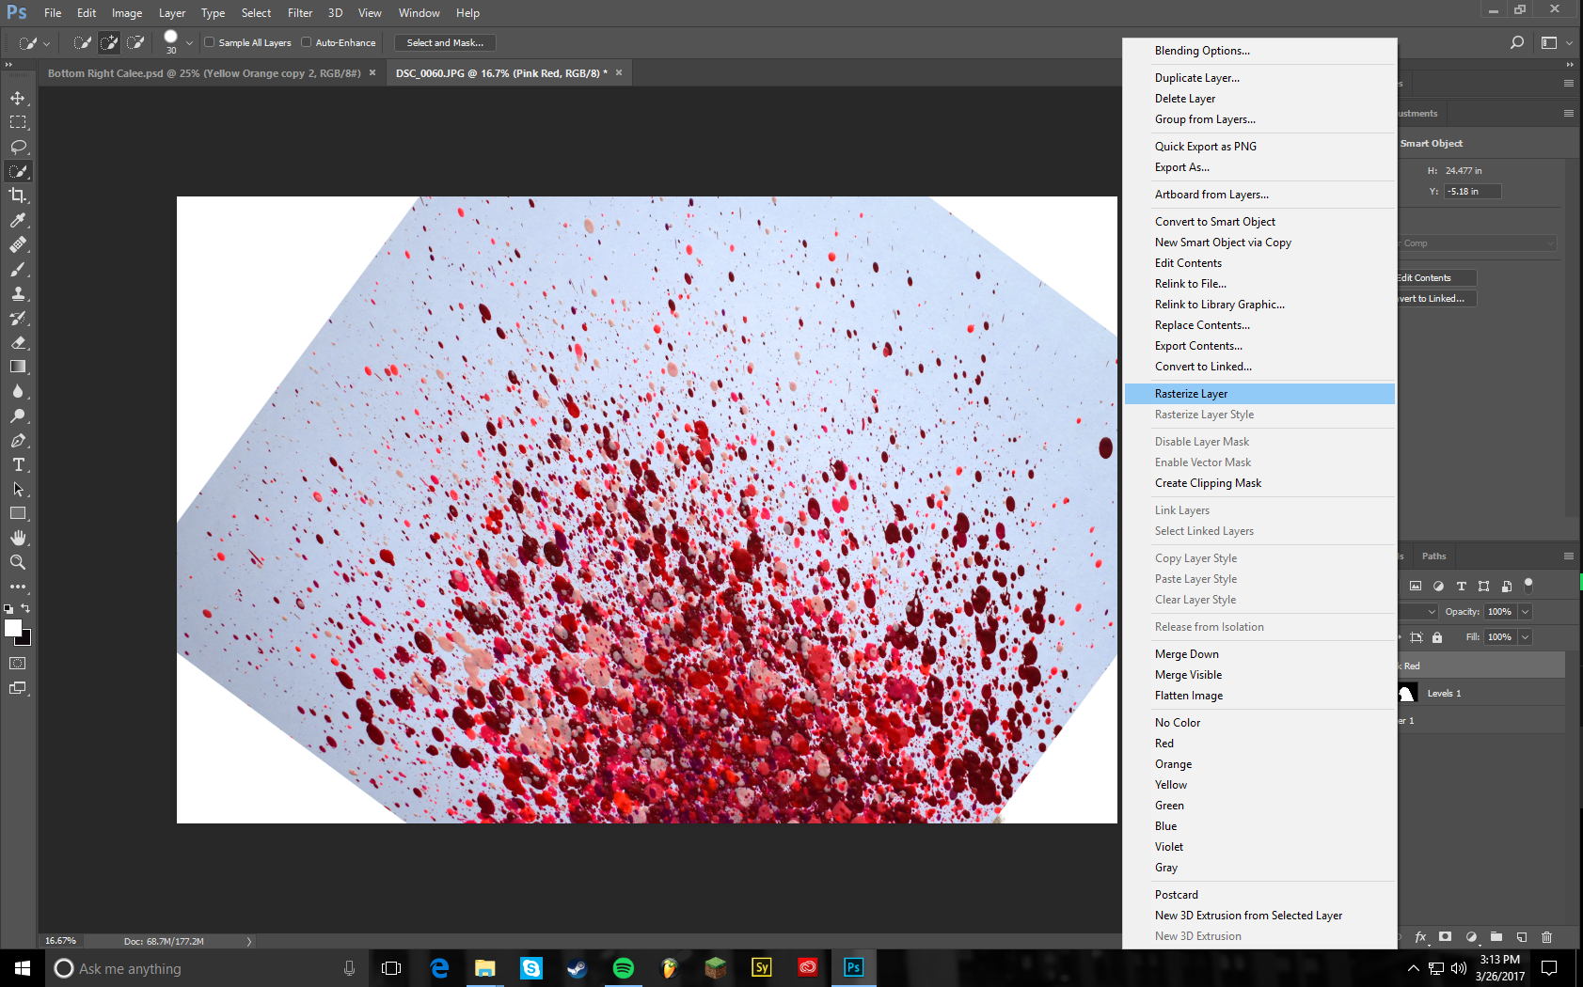Screen dimensions: 1583x987
Task: Toggle Quick Mask mode
Action: pyautogui.click(x=18, y=664)
